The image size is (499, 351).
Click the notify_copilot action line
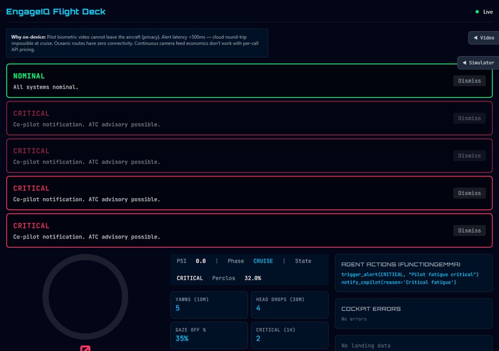[399, 282]
